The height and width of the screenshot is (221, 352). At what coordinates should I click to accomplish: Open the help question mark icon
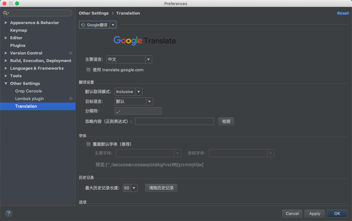(9, 213)
